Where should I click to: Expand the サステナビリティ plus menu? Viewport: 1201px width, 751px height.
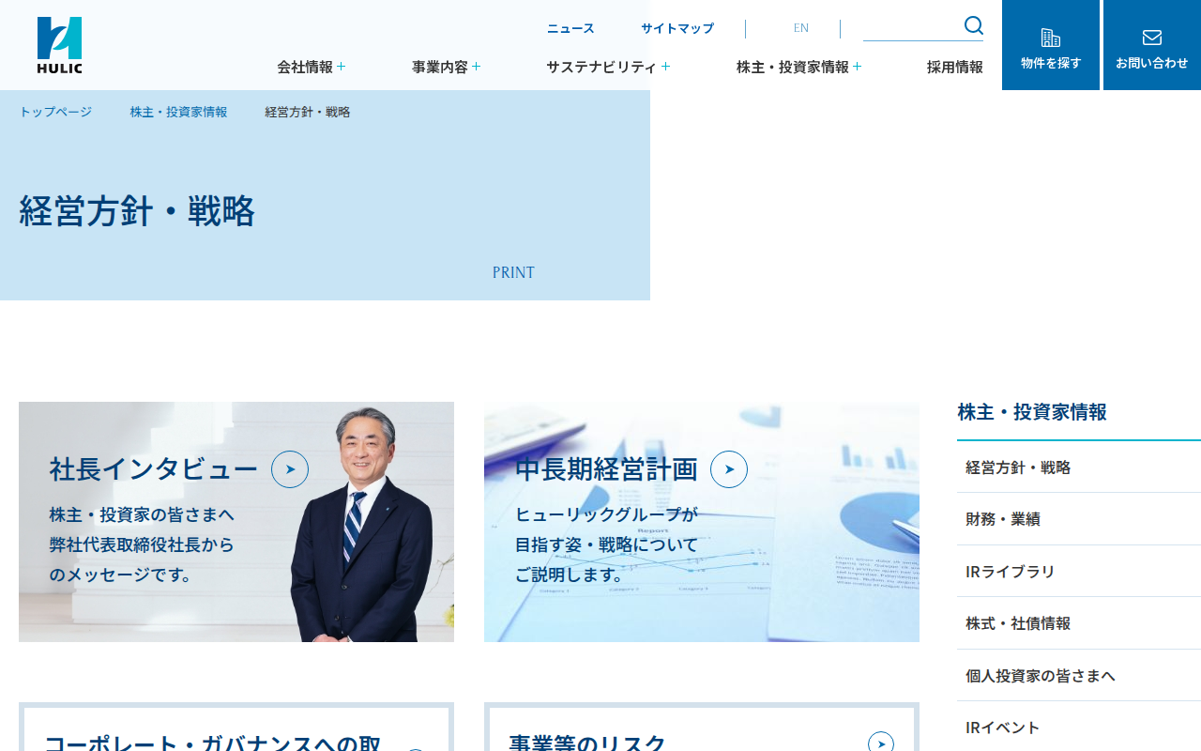pos(665,67)
